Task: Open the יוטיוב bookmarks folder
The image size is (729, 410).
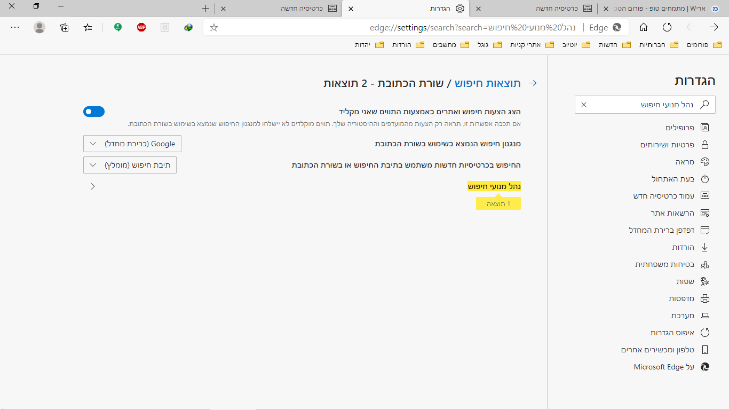Action: click(x=576, y=45)
